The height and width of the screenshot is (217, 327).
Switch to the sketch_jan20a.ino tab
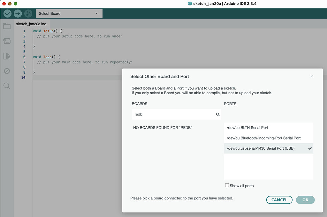[x=31, y=24]
